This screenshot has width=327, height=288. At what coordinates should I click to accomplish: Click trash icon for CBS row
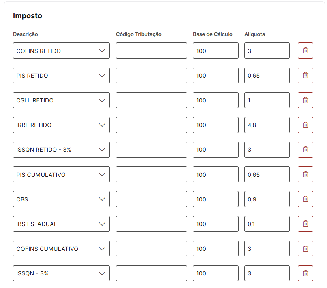tap(305, 199)
